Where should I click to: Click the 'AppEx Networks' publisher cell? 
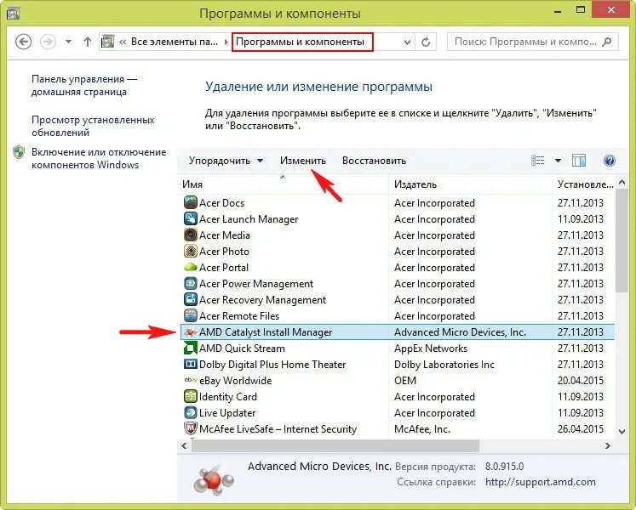[x=431, y=348]
